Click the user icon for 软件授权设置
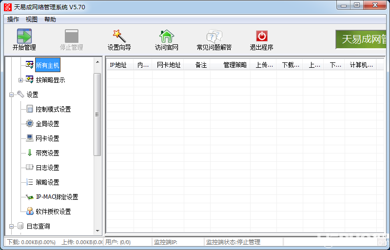The width and height of the screenshot is (390, 250). coord(30,211)
